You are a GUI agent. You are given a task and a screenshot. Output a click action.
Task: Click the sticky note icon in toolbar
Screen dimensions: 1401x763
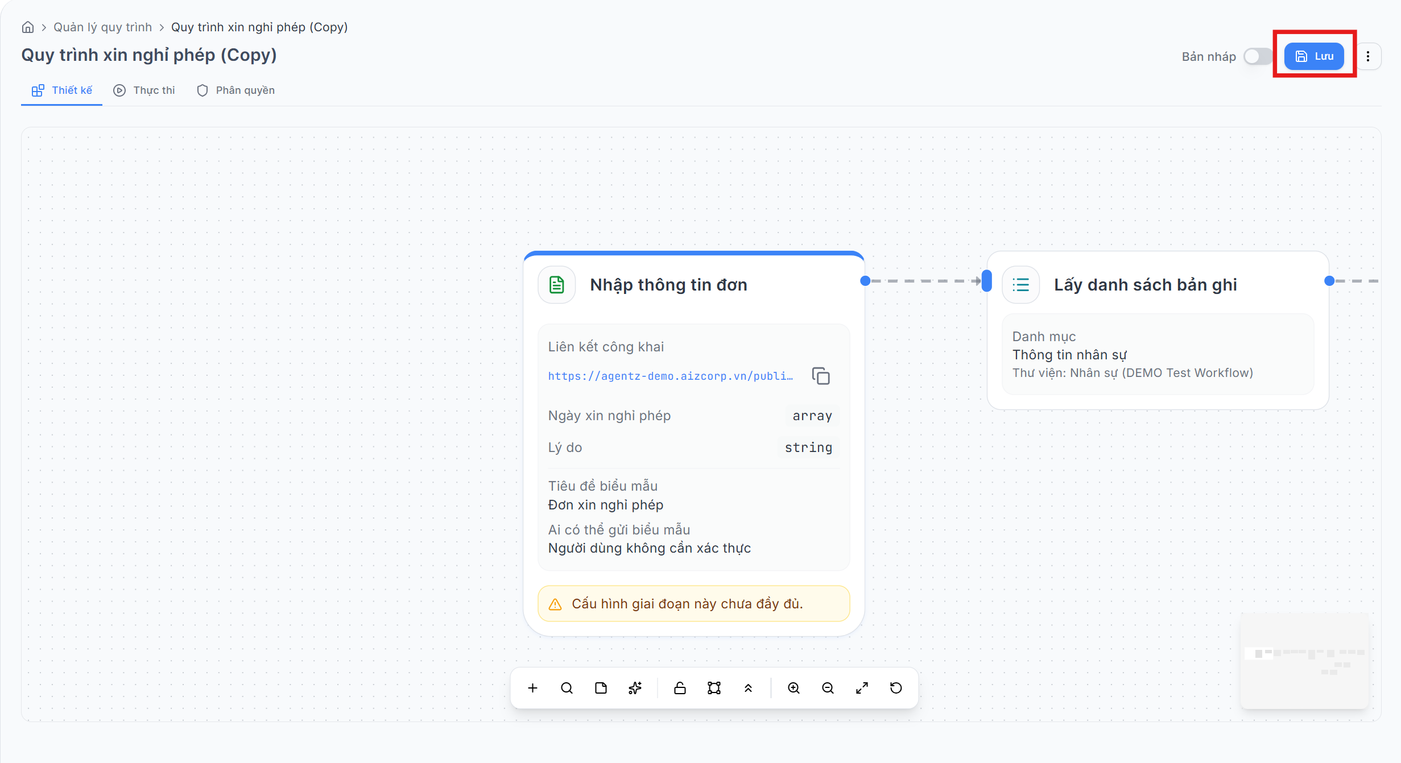point(601,688)
